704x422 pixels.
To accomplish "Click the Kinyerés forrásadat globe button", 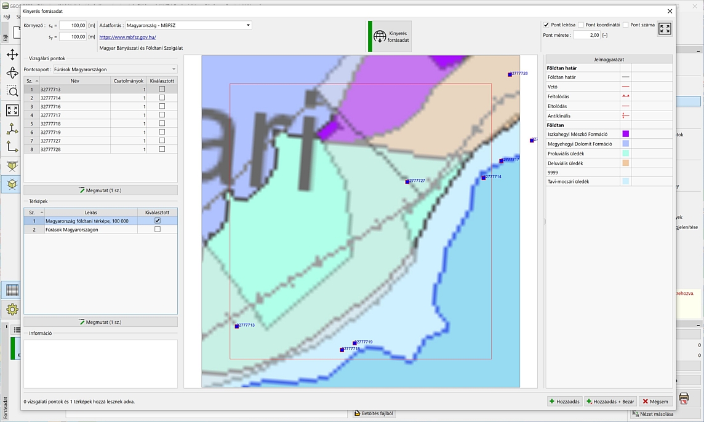I will point(390,36).
